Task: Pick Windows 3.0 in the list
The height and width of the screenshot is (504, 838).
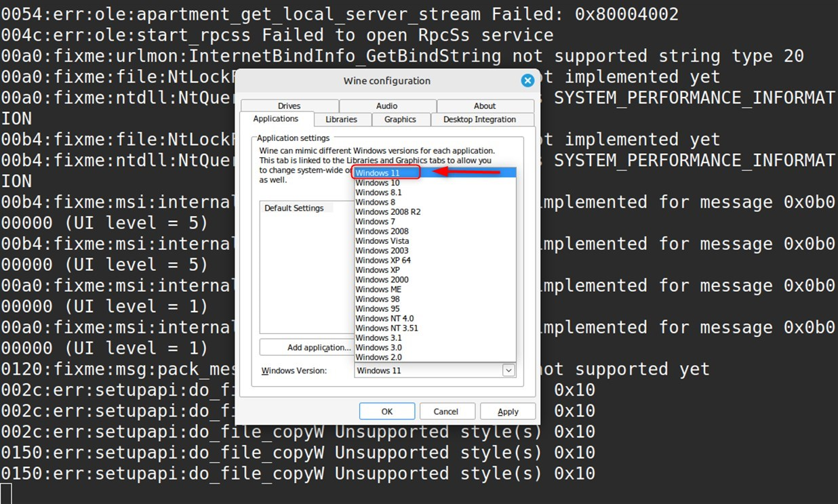Action: (435, 348)
